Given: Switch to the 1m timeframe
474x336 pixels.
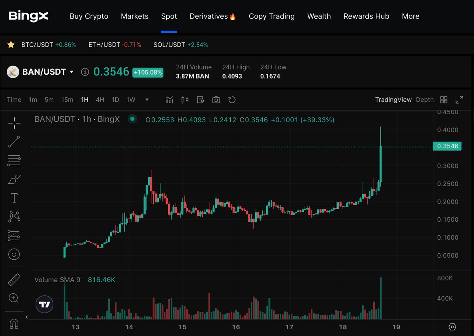Looking at the screenshot, I should click(33, 100).
